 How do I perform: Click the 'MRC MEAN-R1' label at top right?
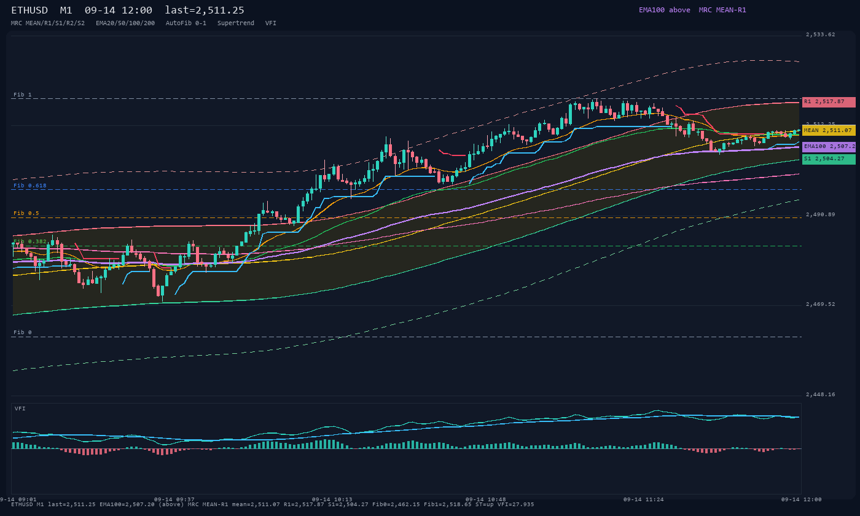point(722,10)
